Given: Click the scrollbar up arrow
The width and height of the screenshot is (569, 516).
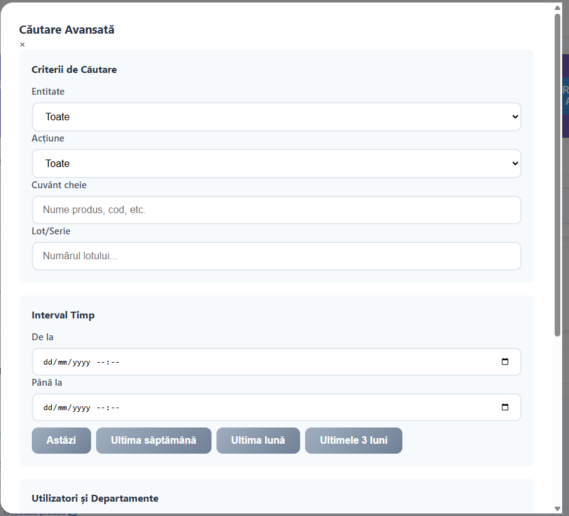Looking at the screenshot, I should click(x=557, y=7).
